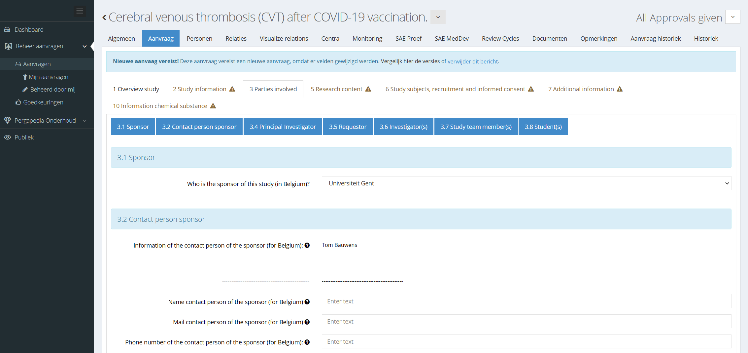Click the Dashboard icon in sidebar
Viewport: 748px width, 353px height.
point(7,29)
